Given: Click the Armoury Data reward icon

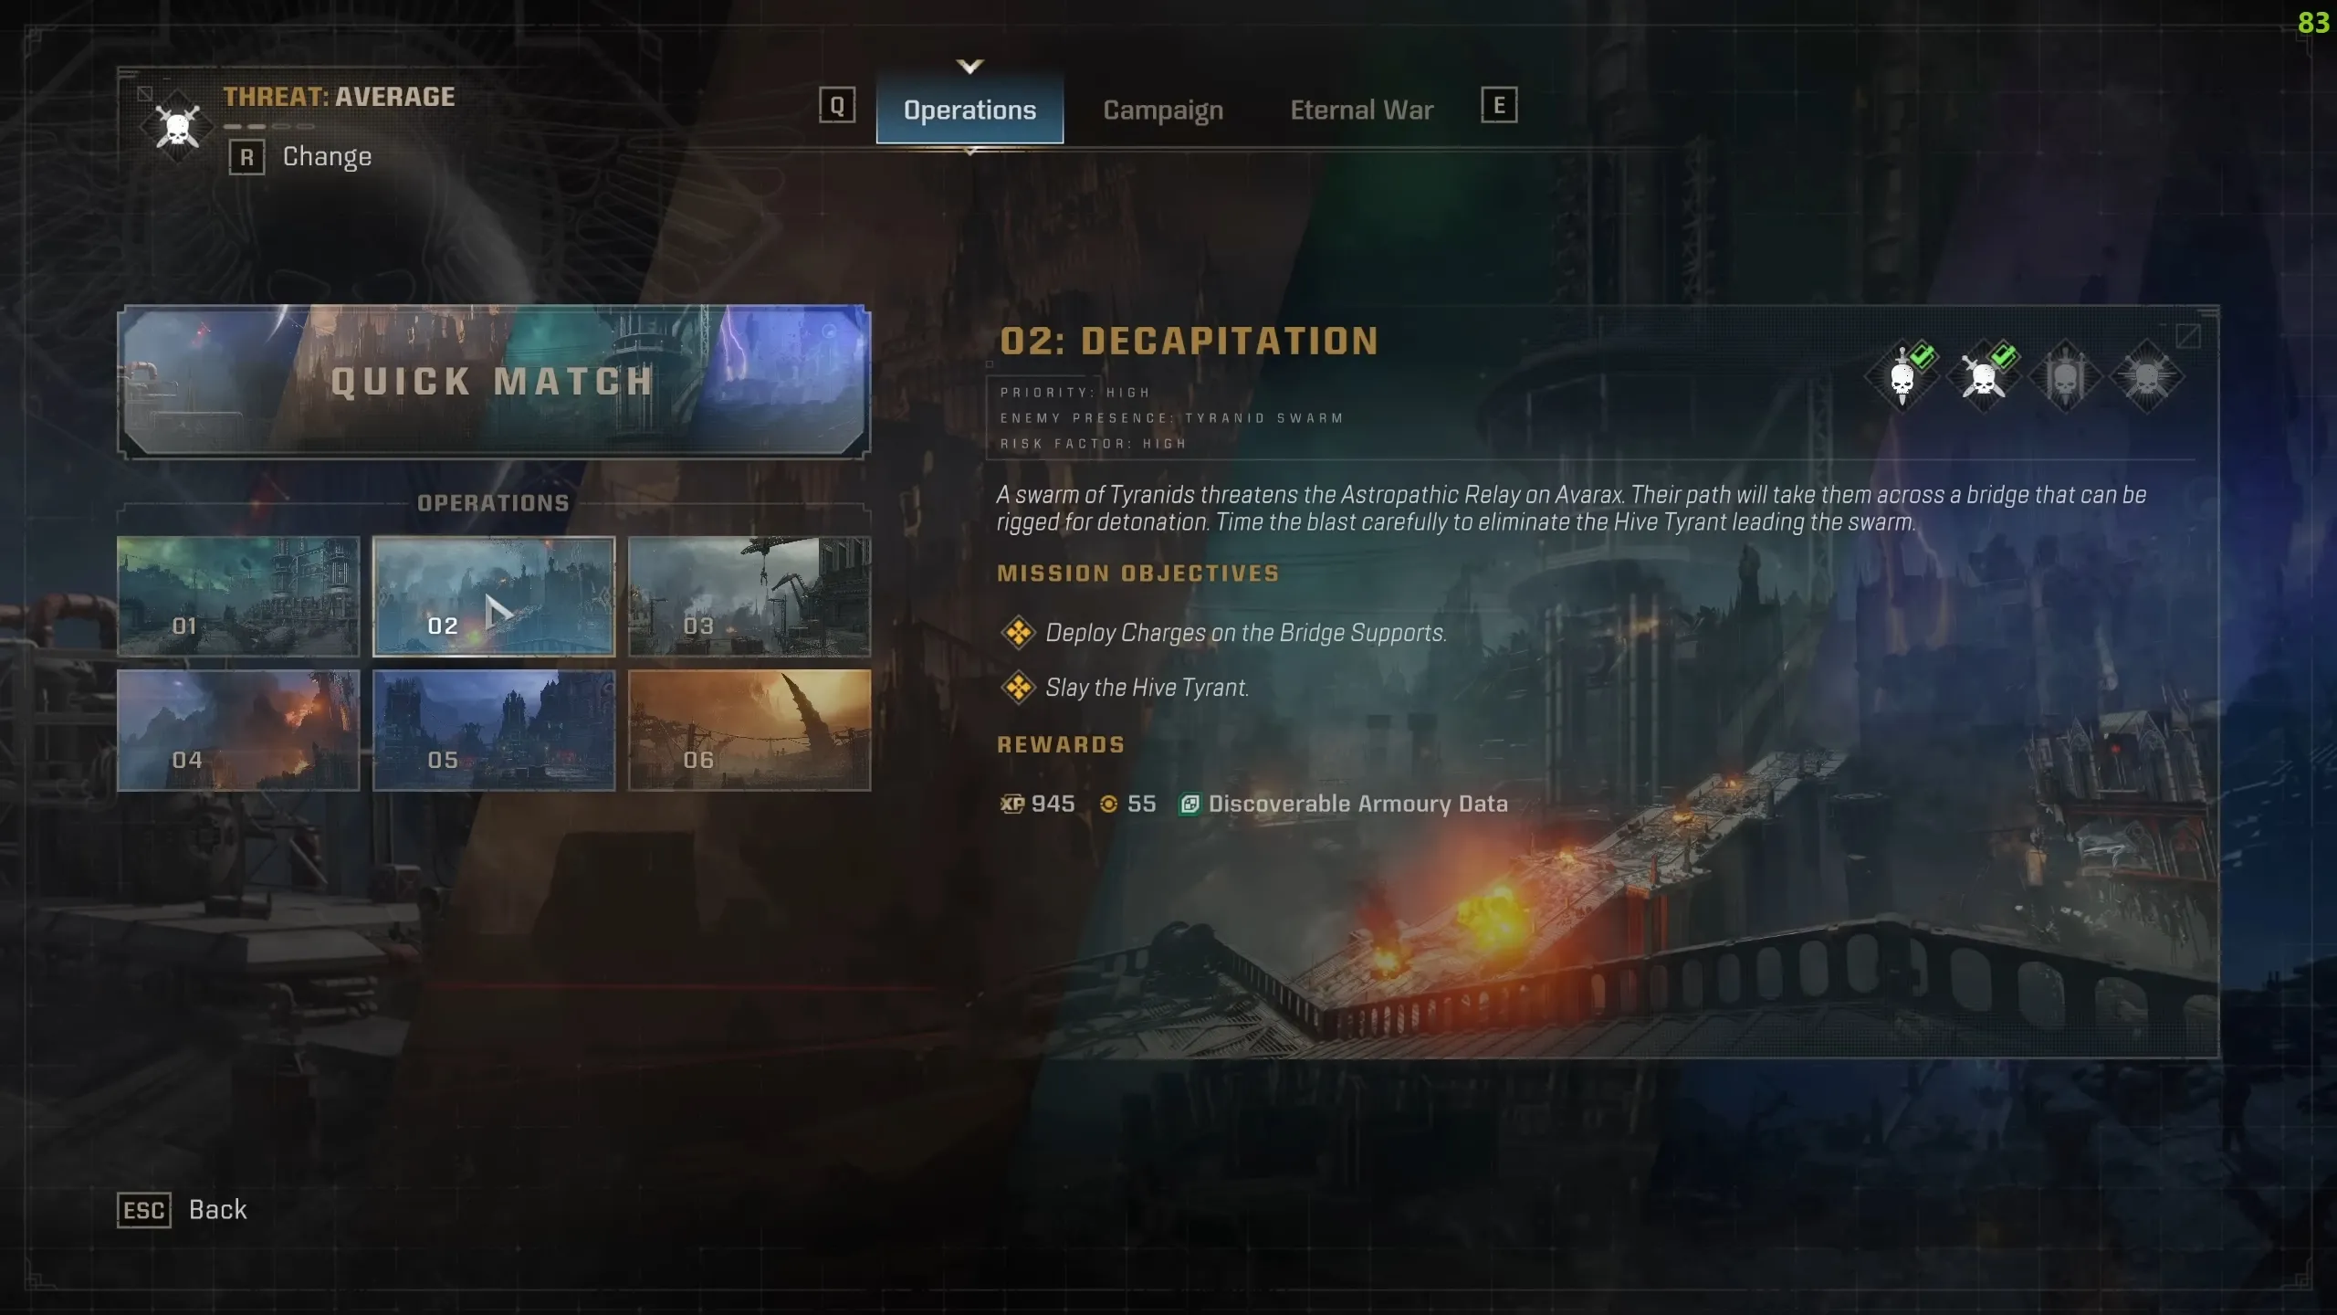Looking at the screenshot, I should pos(1189,803).
